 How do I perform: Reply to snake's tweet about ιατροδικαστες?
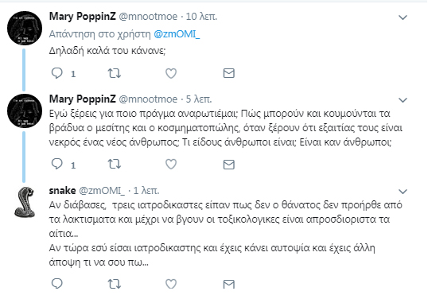click(x=57, y=284)
